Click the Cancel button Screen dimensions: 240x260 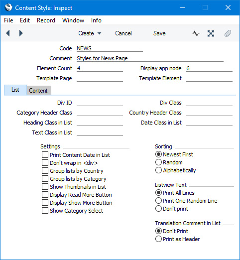pyautogui.click(x=123, y=33)
